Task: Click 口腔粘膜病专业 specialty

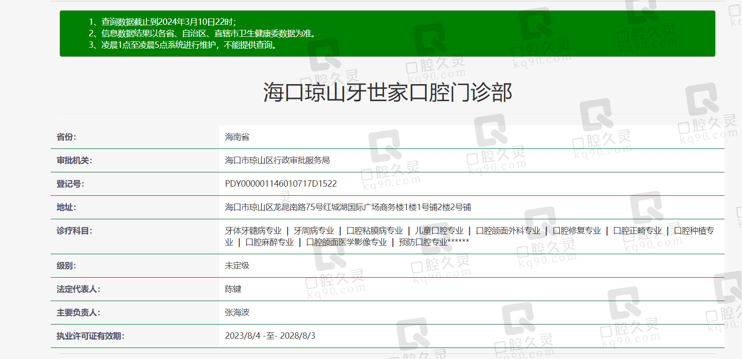Action: tap(374, 231)
